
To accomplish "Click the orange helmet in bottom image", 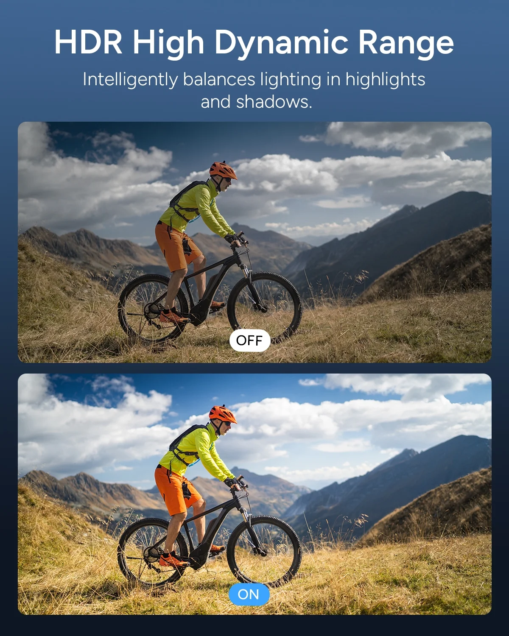I will pyautogui.click(x=223, y=414).
